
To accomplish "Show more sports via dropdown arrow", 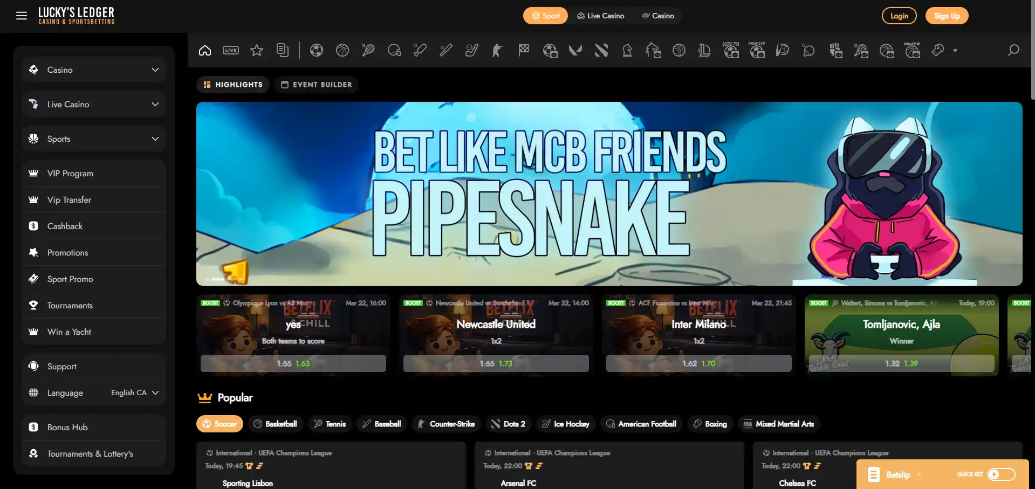I will tap(955, 50).
